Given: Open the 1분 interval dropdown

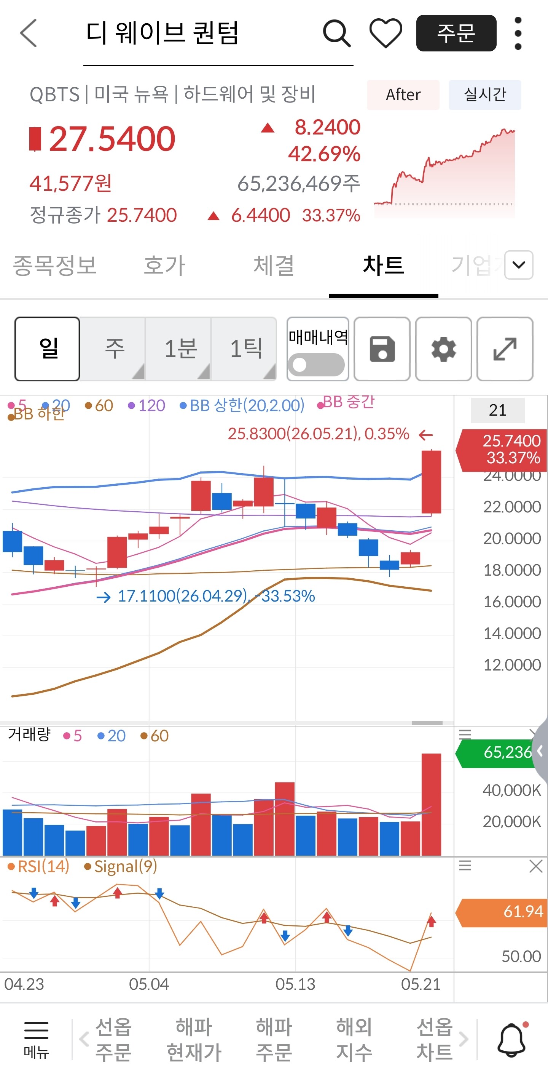Looking at the screenshot, I should click(x=179, y=349).
